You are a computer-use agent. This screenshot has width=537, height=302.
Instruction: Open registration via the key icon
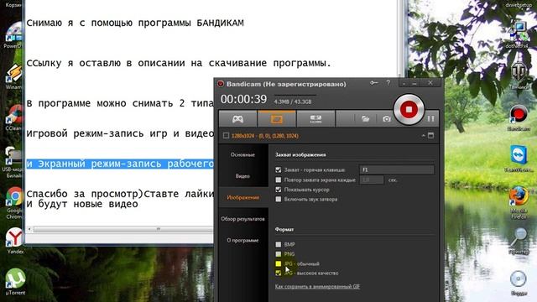pyautogui.click(x=373, y=83)
